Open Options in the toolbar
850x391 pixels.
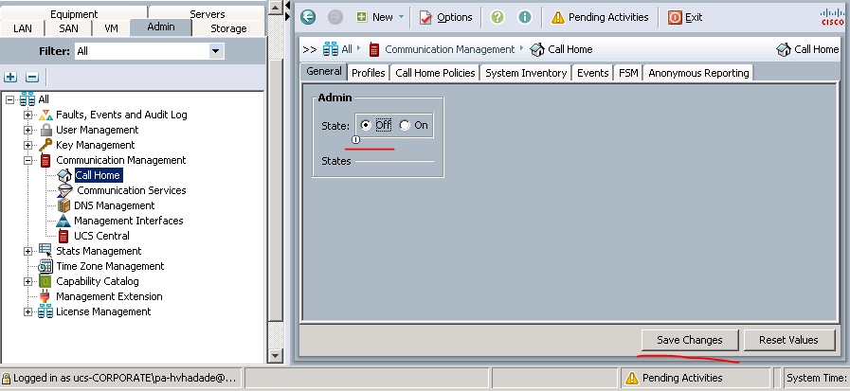pos(445,17)
